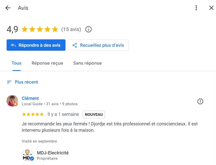Click the NOUVEAU badge on Clément's review
Image resolution: width=216 pixels, height=165 pixels.
94,115
